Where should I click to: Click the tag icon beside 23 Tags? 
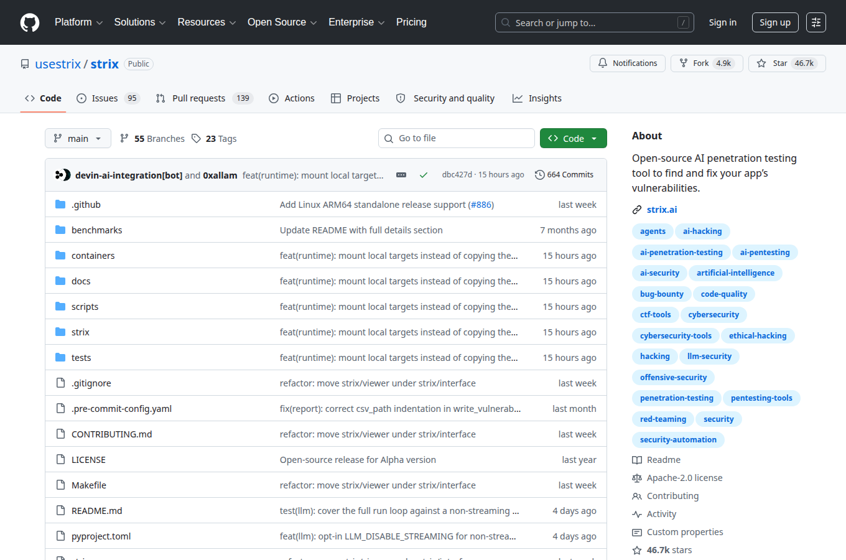point(196,138)
